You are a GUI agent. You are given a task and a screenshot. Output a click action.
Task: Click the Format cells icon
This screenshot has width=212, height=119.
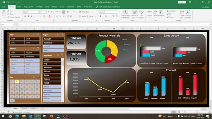(x=161, y=12)
